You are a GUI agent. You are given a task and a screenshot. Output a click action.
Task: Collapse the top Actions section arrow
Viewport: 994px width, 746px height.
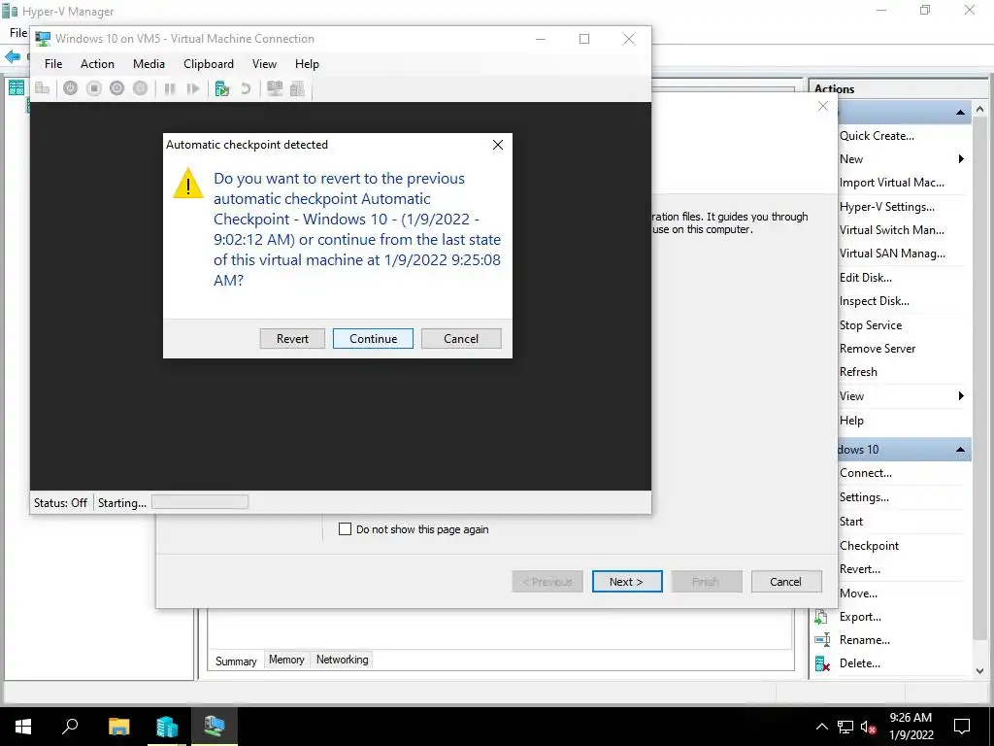(960, 113)
